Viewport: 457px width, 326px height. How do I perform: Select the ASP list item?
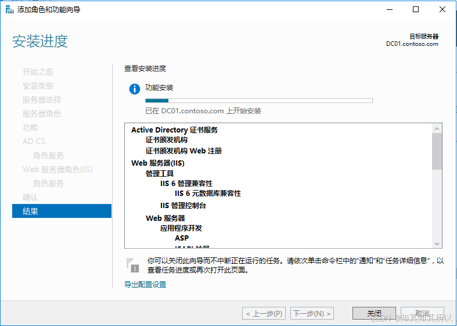(x=182, y=238)
